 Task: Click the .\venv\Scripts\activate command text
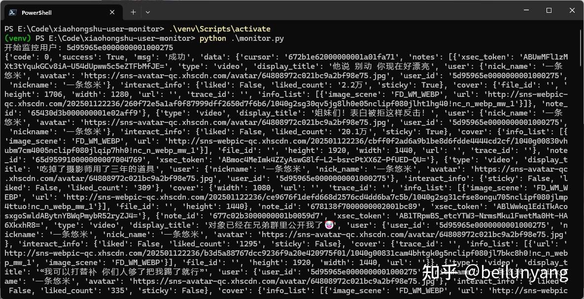pyautogui.click(x=219, y=29)
